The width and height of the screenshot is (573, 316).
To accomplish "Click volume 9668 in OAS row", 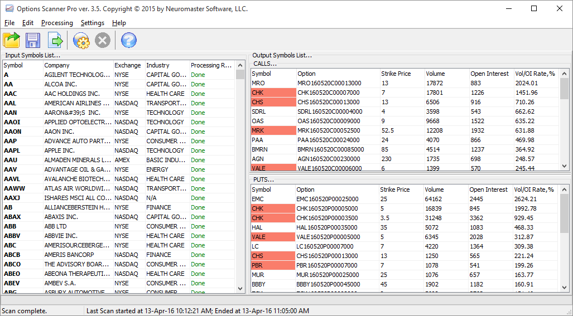I will point(446,121).
